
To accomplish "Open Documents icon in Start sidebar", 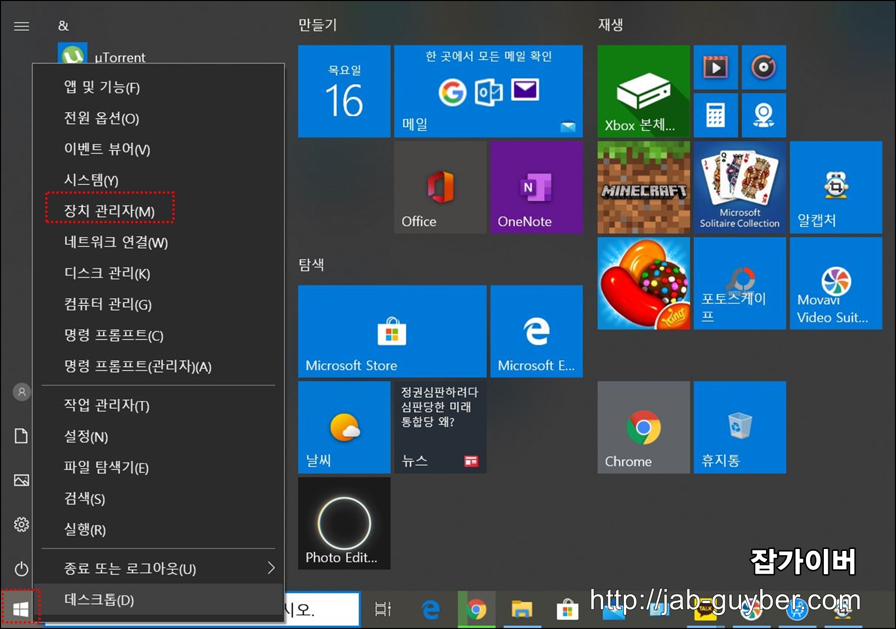I will [x=21, y=436].
